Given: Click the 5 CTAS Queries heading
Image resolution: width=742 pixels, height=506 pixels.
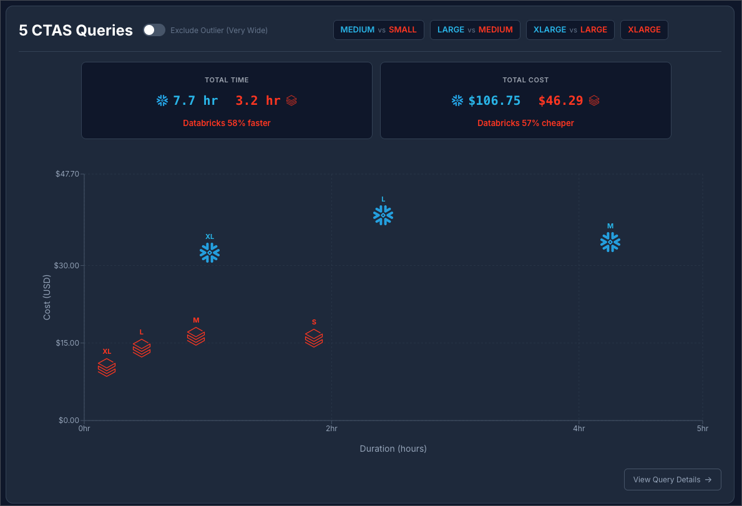Looking at the screenshot, I should [x=76, y=30].
